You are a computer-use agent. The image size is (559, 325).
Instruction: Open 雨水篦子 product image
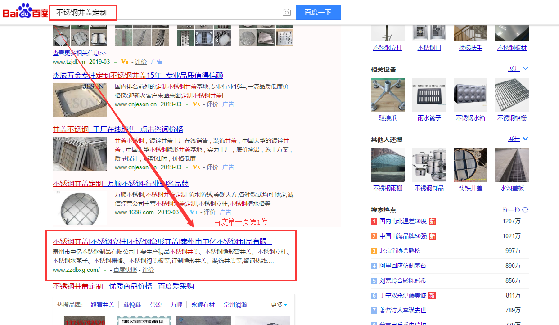coord(429,95)
